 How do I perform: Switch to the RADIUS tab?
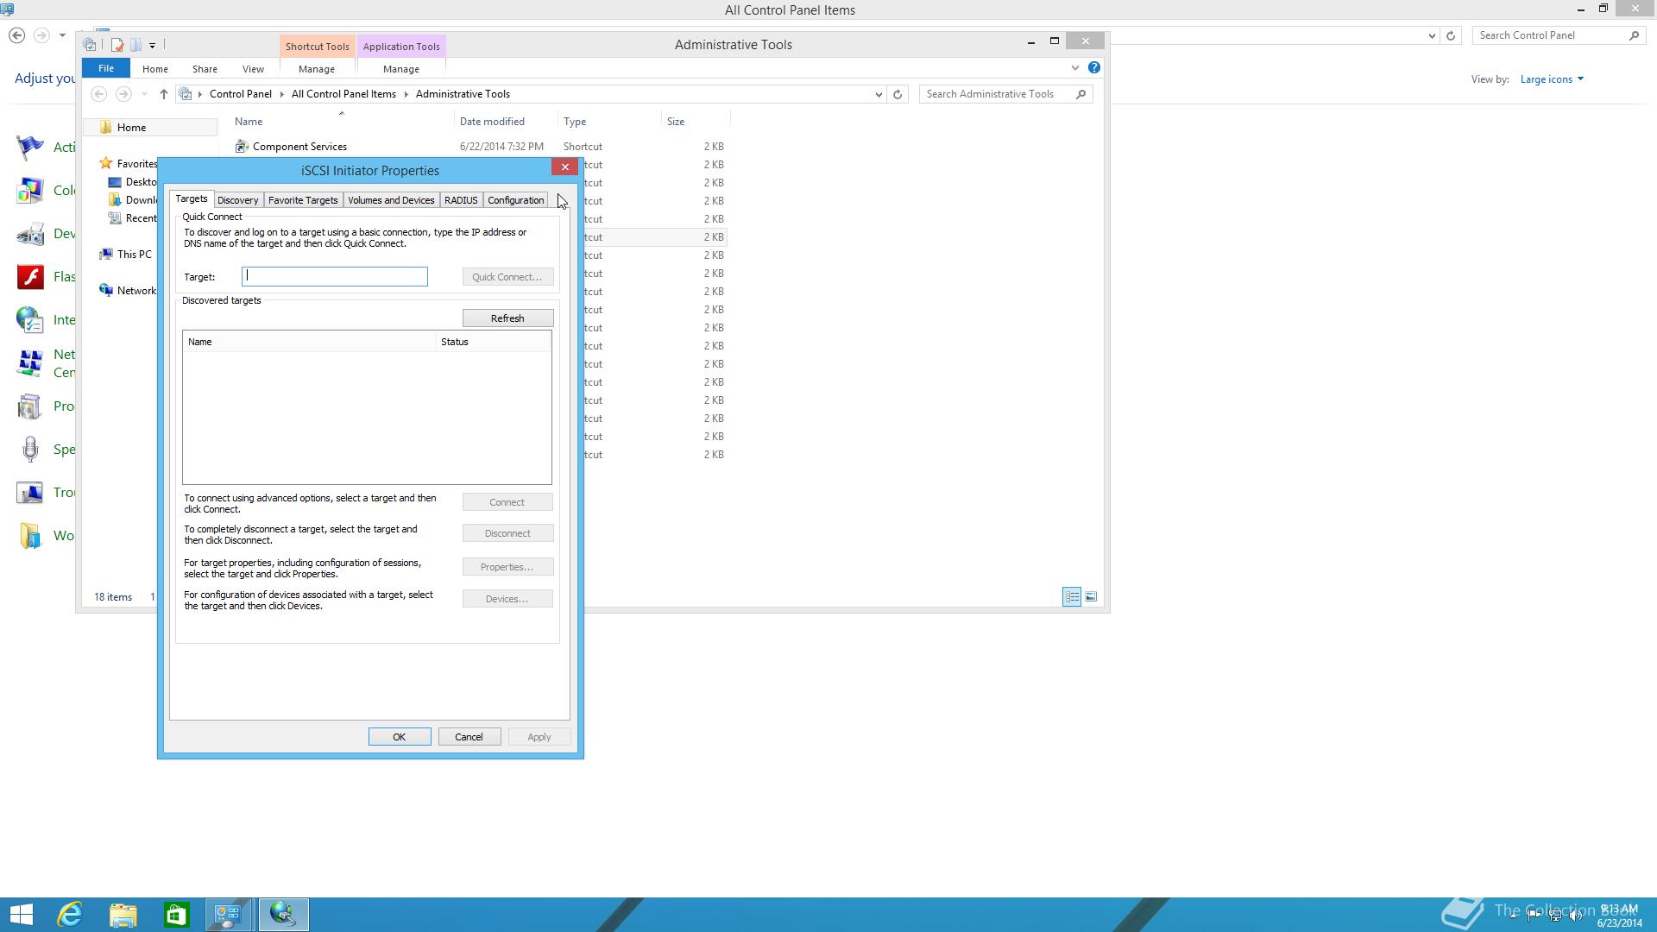(x=461, y=200)
